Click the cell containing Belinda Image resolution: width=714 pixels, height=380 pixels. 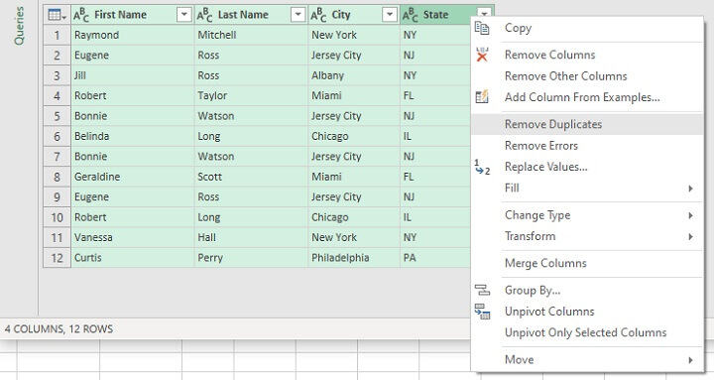[x=133, y=136]
